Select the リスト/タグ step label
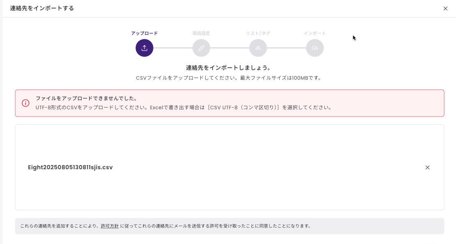Image resolution: width=456 pixels, height=244 pixels. 258,33
